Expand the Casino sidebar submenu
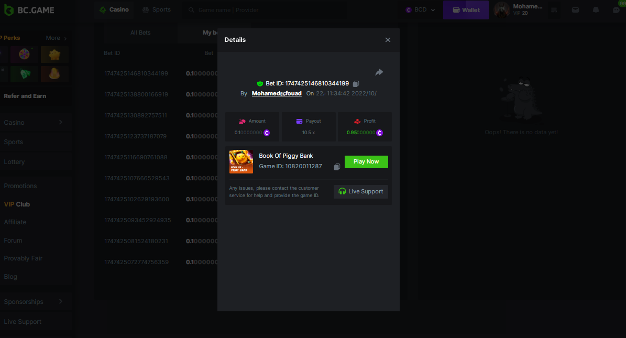This screenshot has width=626, height=338. [60, 122]
